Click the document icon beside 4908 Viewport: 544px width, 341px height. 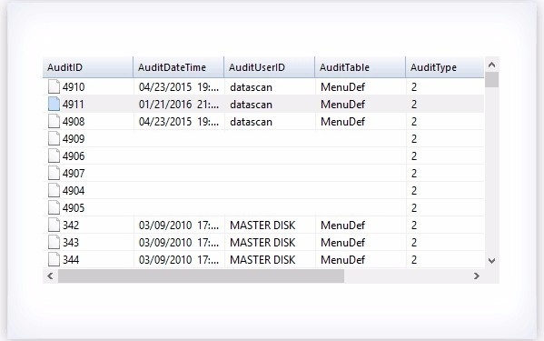pyautogui.click(x=54, y=122)
